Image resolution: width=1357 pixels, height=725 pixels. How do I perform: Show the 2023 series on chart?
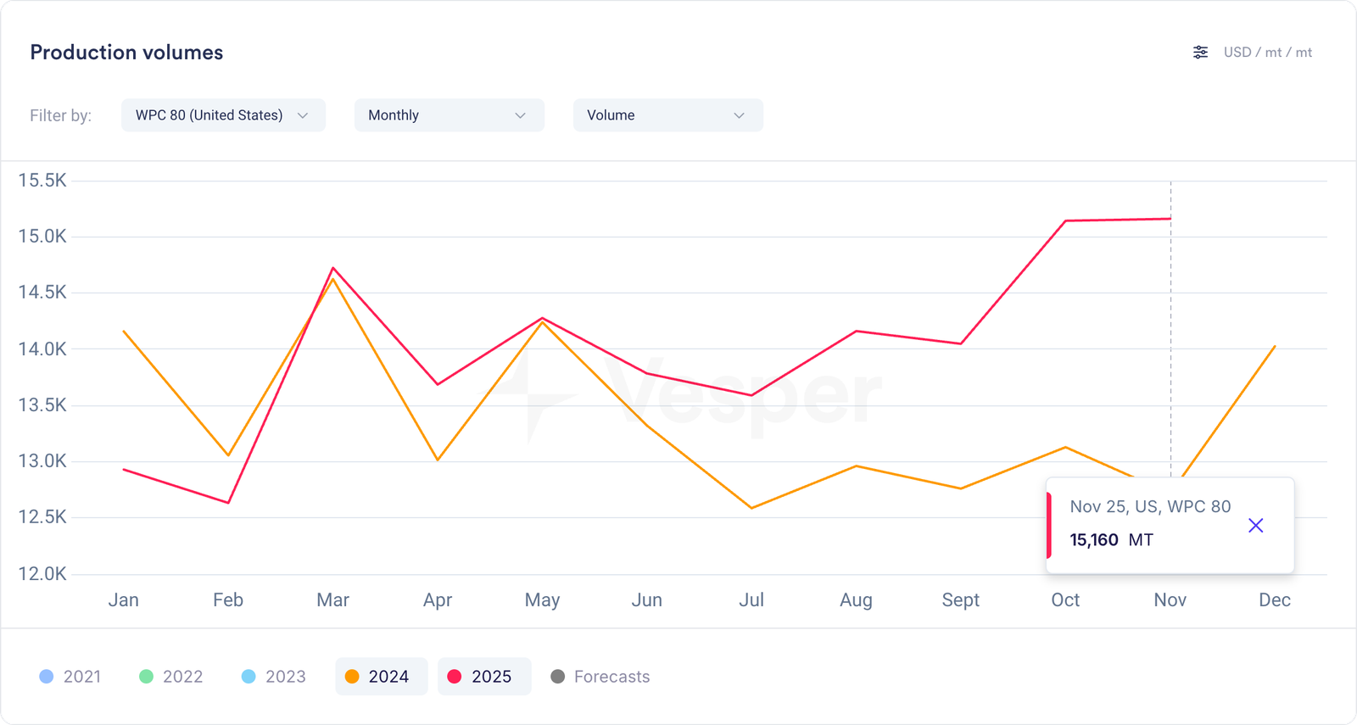[x=273, y=677]
